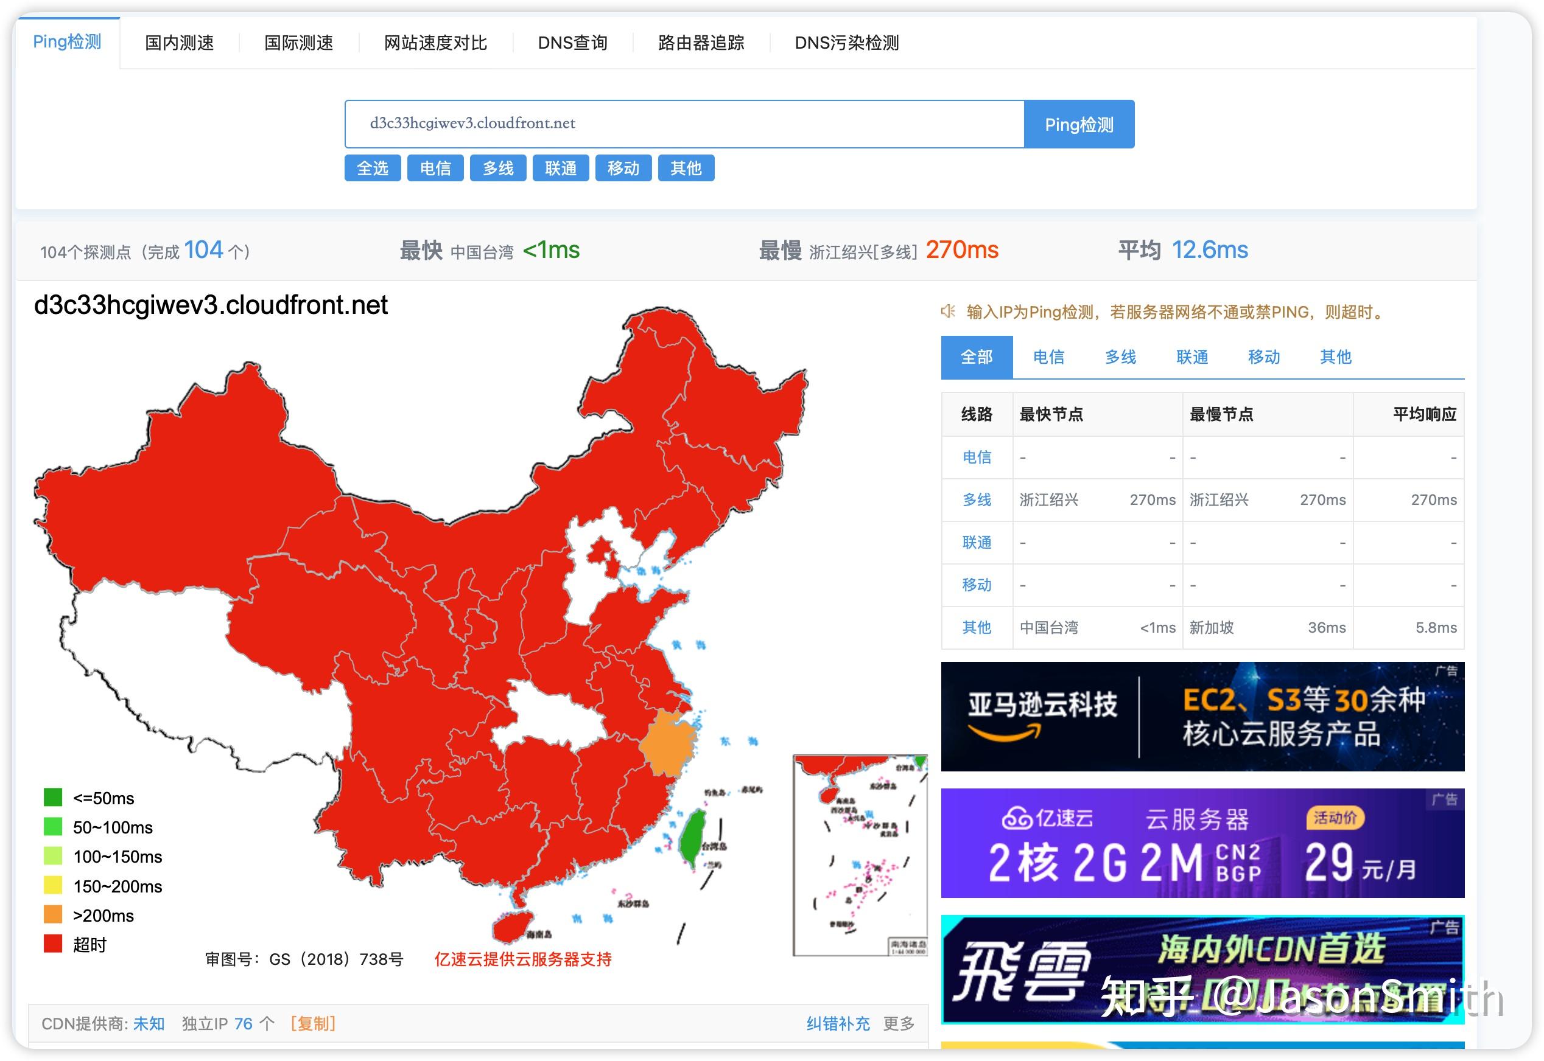1544x1061 pixels.
Task: Click the speaker notice icon
Action: (x=949, y=311)
